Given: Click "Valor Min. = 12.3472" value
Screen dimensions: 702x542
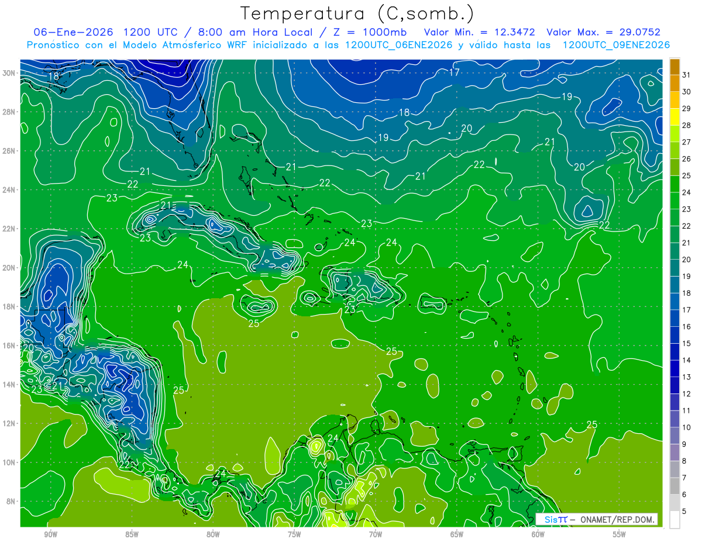Looking at the screenshot, I should tap(480, 32).
